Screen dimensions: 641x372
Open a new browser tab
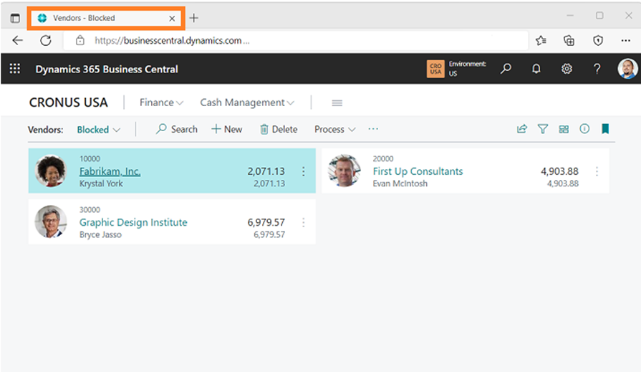coord(194,18)
